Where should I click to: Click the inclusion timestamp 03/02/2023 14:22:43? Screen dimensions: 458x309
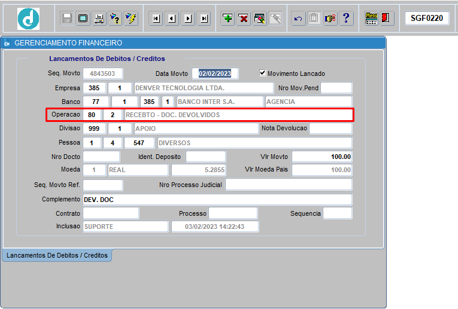tap(215, 227)
